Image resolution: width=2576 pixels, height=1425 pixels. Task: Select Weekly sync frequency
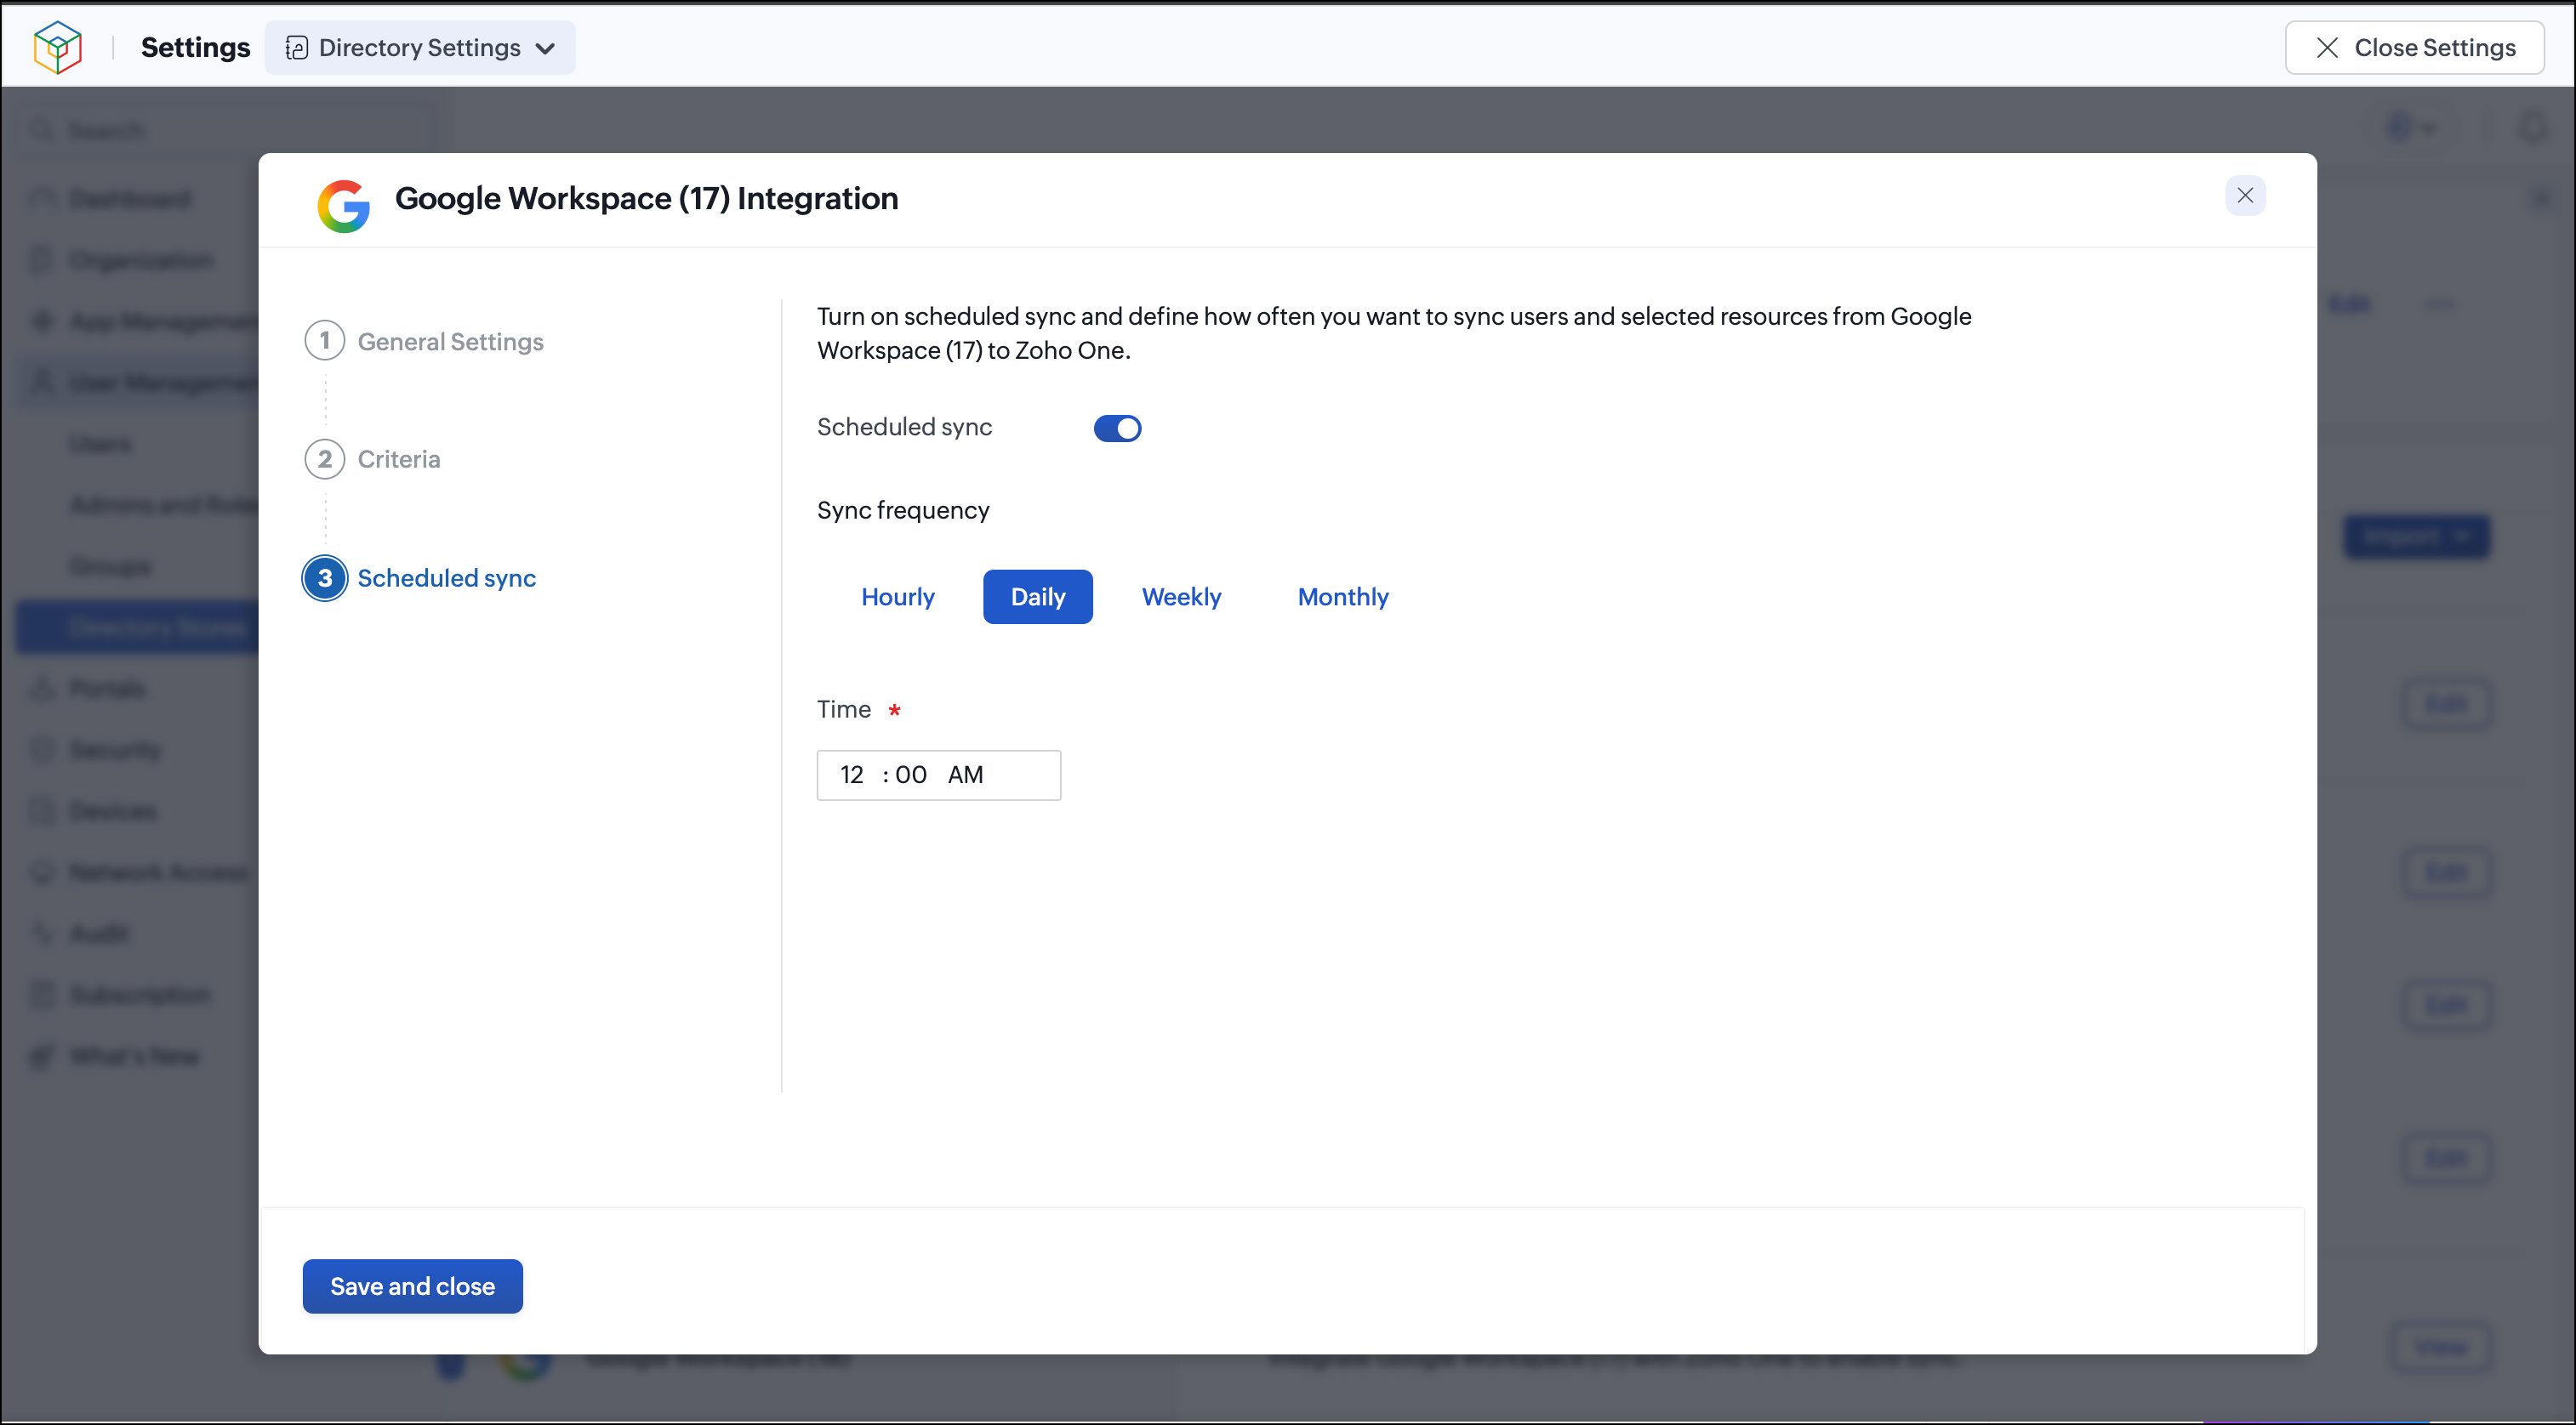click(1181, 597)
